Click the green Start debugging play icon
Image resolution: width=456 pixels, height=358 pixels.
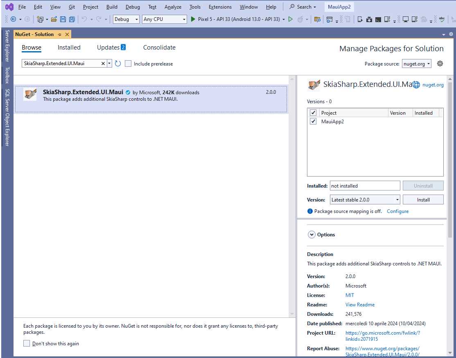pyautogui.click(x=193, y=19)
